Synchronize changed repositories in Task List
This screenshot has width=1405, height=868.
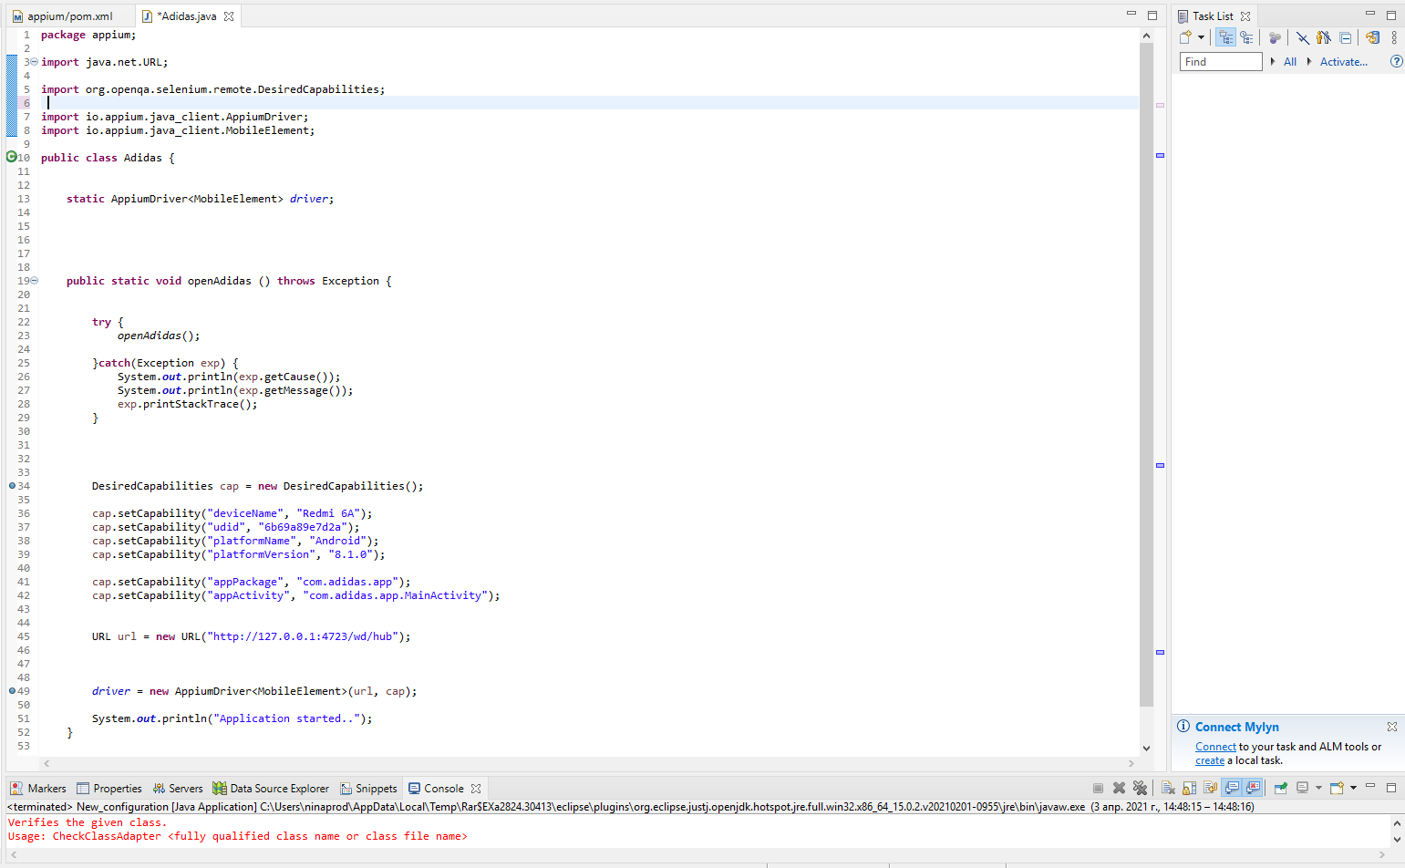coord(1372,37)
